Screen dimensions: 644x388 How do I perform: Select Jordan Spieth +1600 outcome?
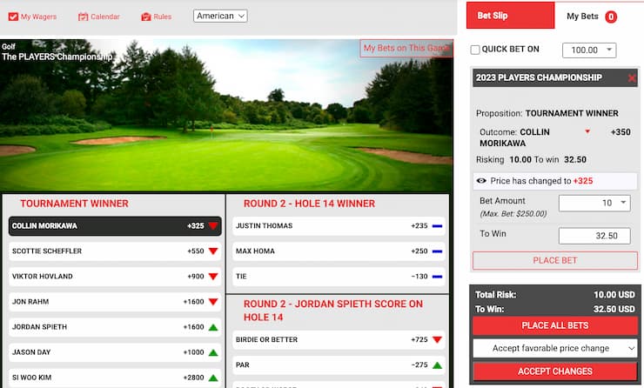[115, 327]
